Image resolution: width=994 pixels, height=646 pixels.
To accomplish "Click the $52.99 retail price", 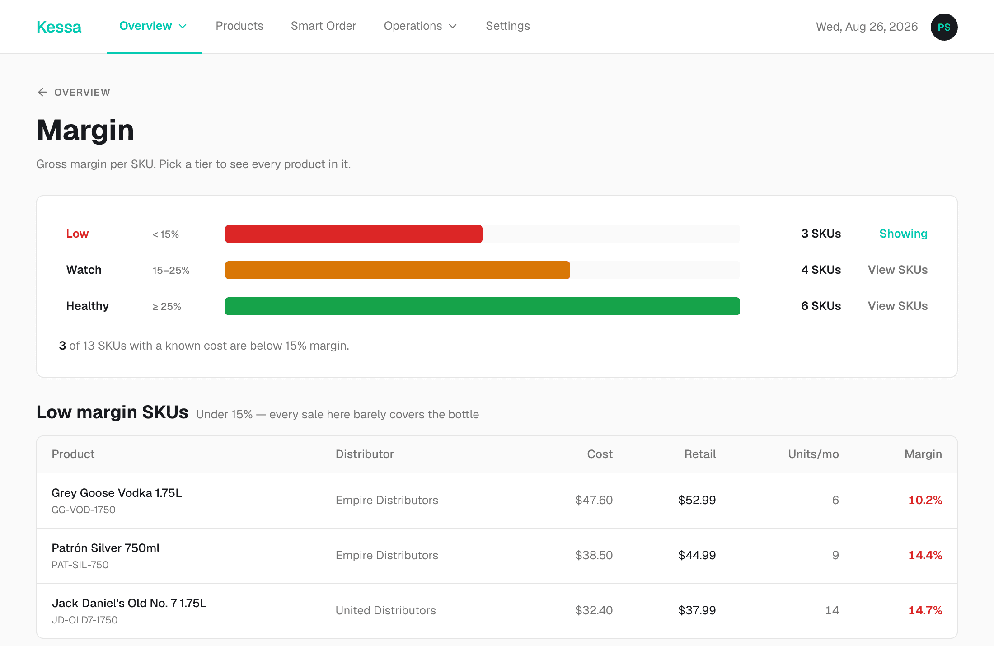I will pyautogui.click(x=697, y=500).
